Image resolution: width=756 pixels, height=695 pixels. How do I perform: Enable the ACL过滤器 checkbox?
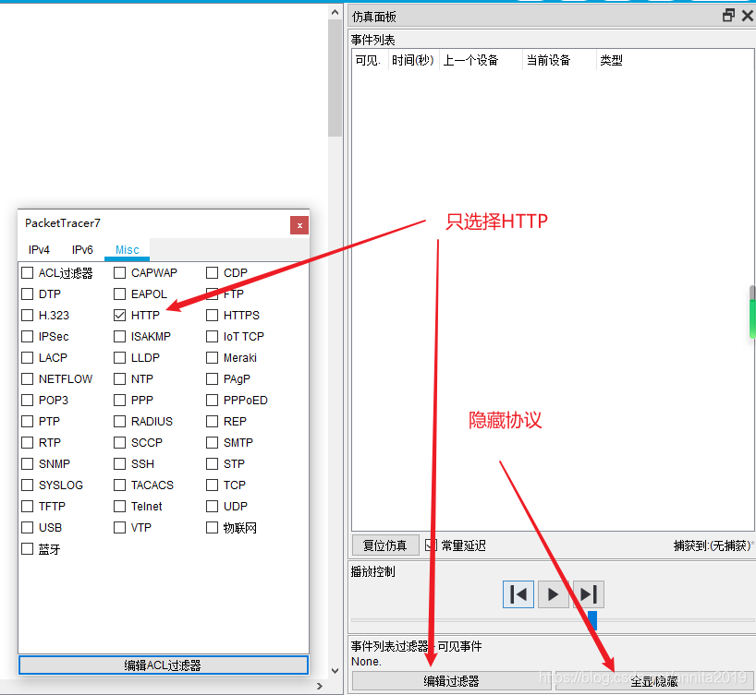pos(28,272)
